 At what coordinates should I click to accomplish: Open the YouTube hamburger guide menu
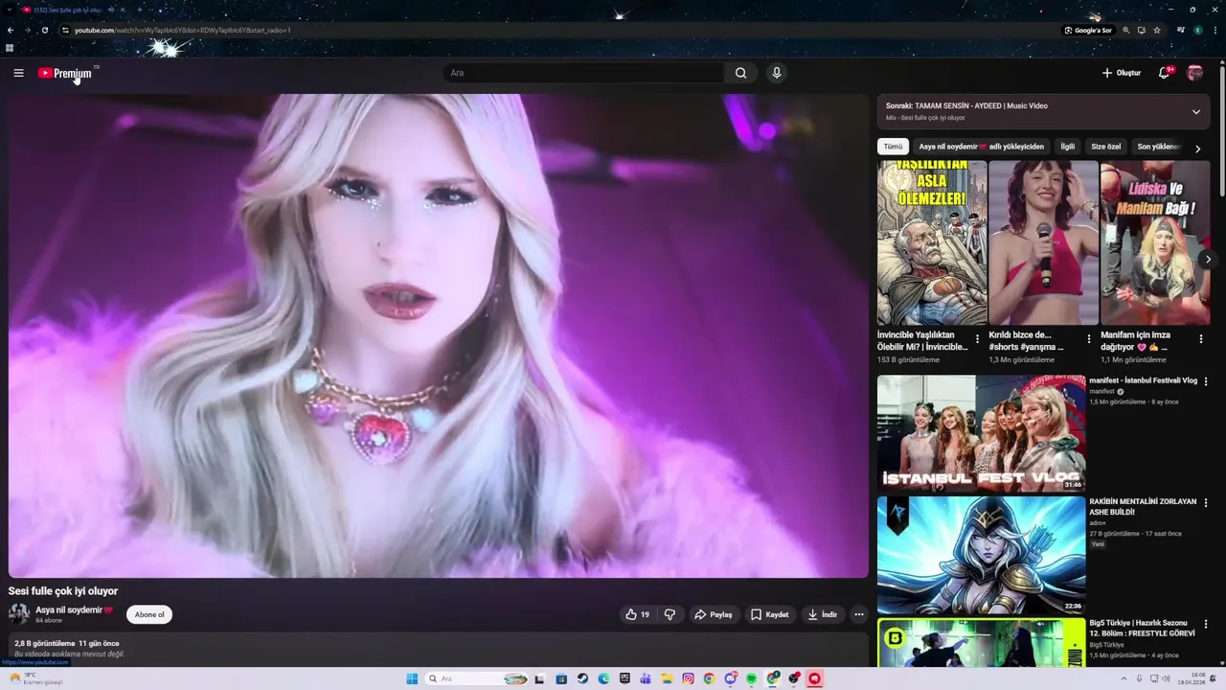[18, 73]
